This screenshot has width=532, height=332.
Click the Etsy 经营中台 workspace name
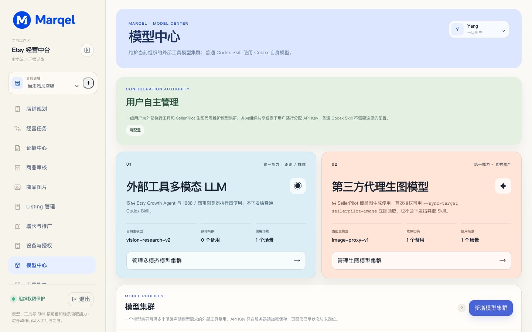pos(31,50)
